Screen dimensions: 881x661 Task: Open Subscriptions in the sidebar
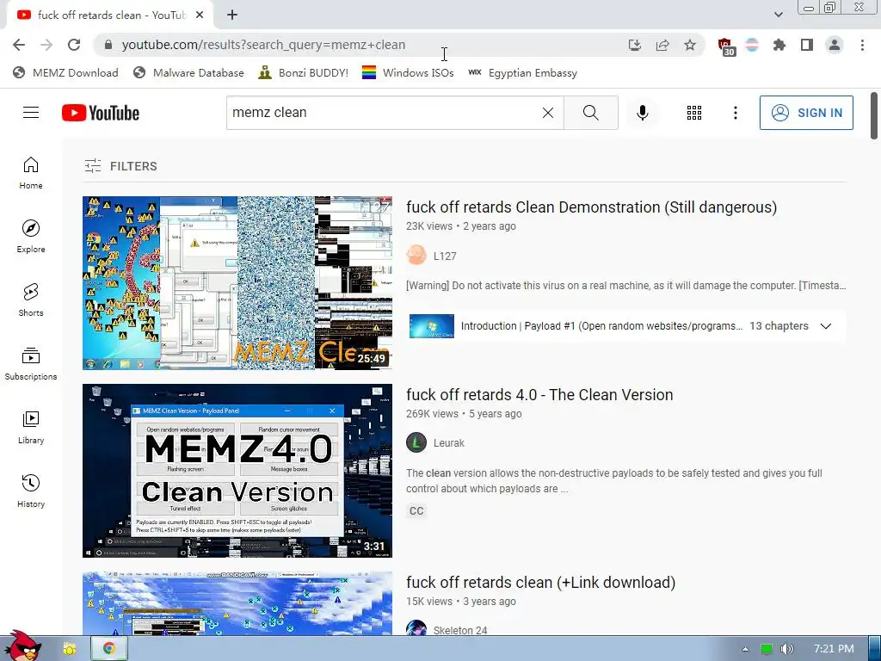(31, 364)
